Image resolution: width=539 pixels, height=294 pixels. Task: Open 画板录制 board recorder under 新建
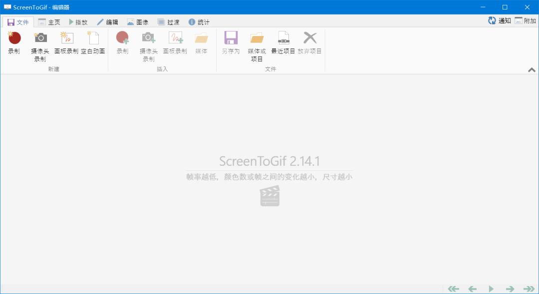pos(66,38)
